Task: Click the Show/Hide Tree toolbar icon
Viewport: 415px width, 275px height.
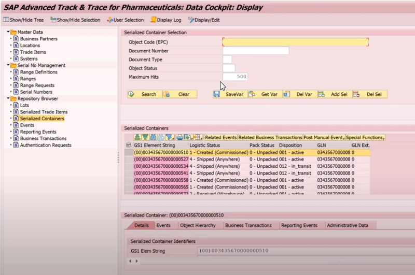Action: coord(6,20)
